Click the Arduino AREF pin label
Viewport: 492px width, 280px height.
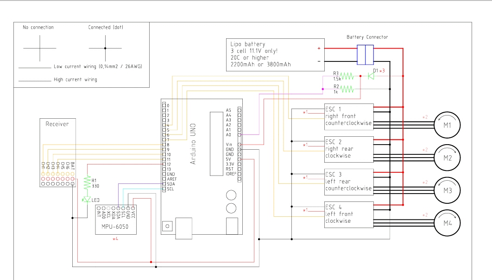pos(171,179)
